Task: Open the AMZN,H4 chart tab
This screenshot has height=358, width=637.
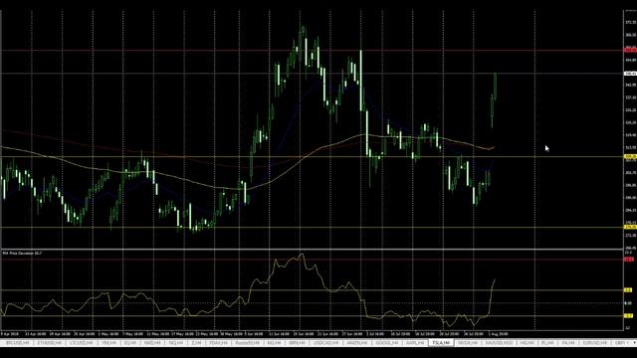Action: pos(357,343)
